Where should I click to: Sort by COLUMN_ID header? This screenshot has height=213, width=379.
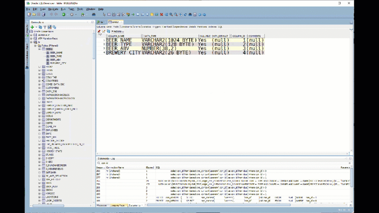(x=238, y=36)
